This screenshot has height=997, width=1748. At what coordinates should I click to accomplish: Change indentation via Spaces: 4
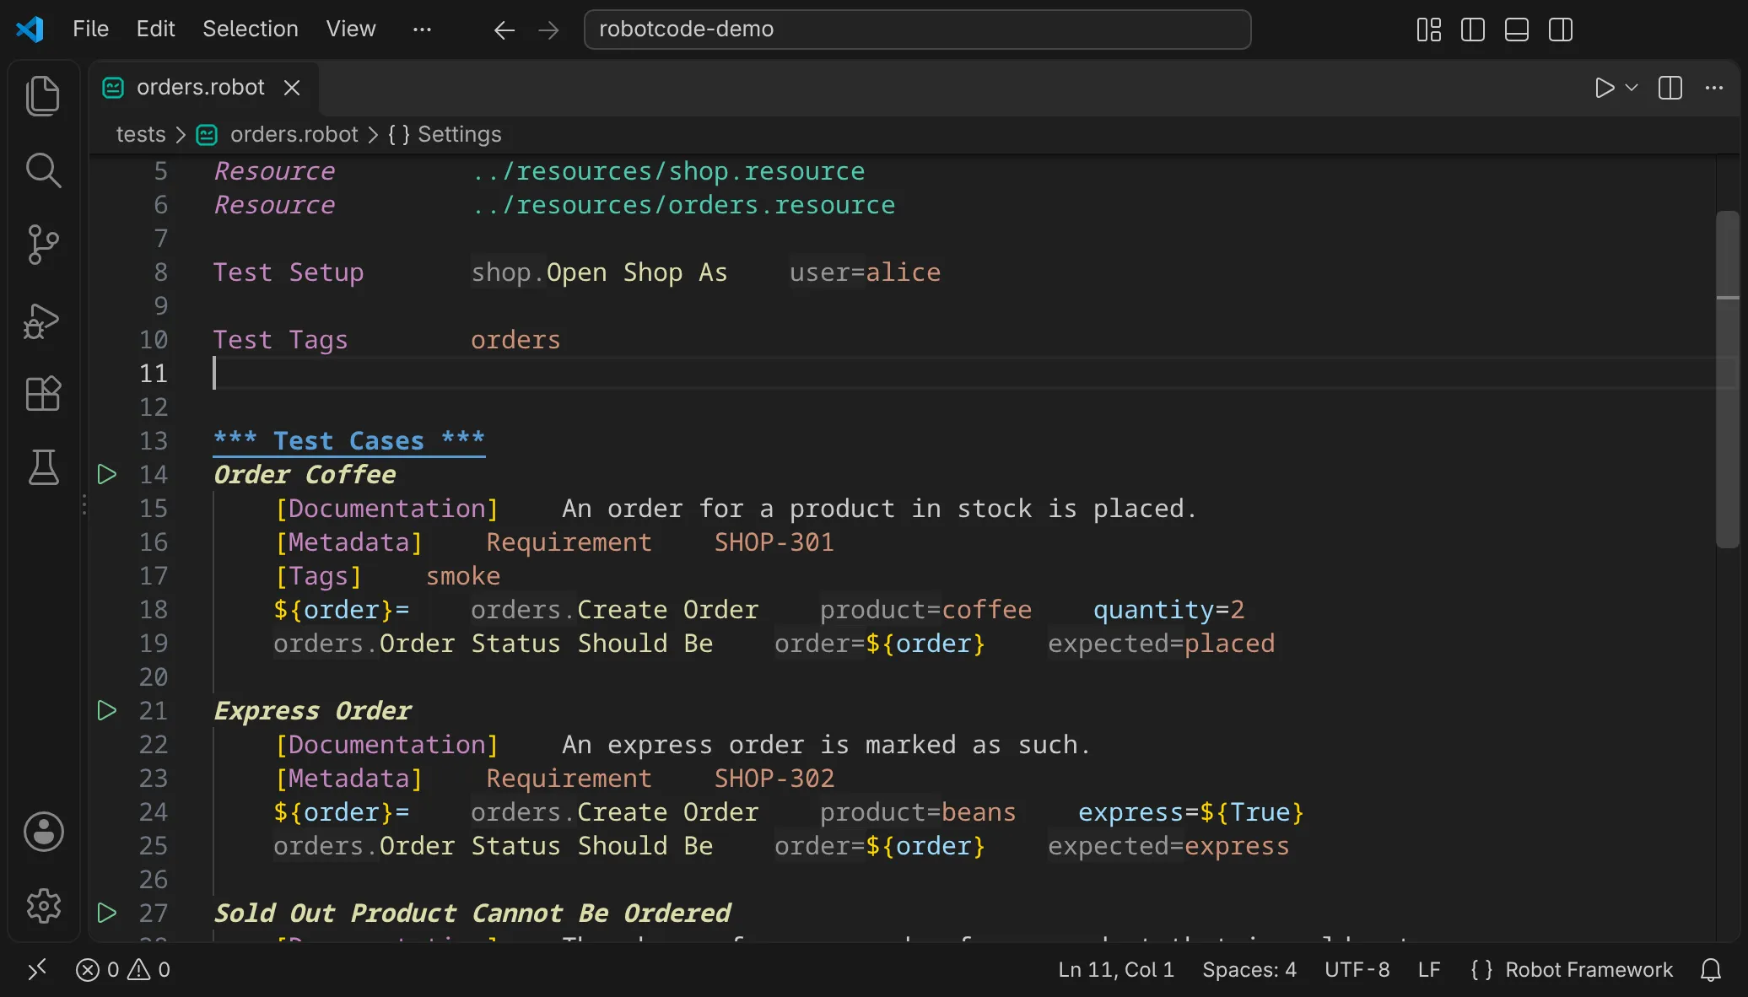click(x=1249, y=970)
